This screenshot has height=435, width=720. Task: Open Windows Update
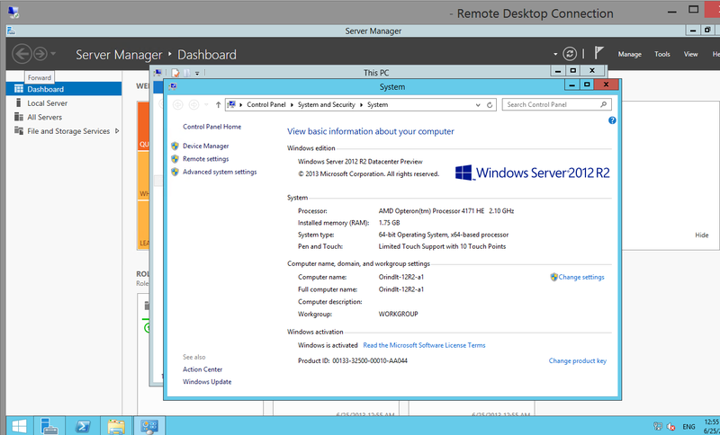[207, 381]
